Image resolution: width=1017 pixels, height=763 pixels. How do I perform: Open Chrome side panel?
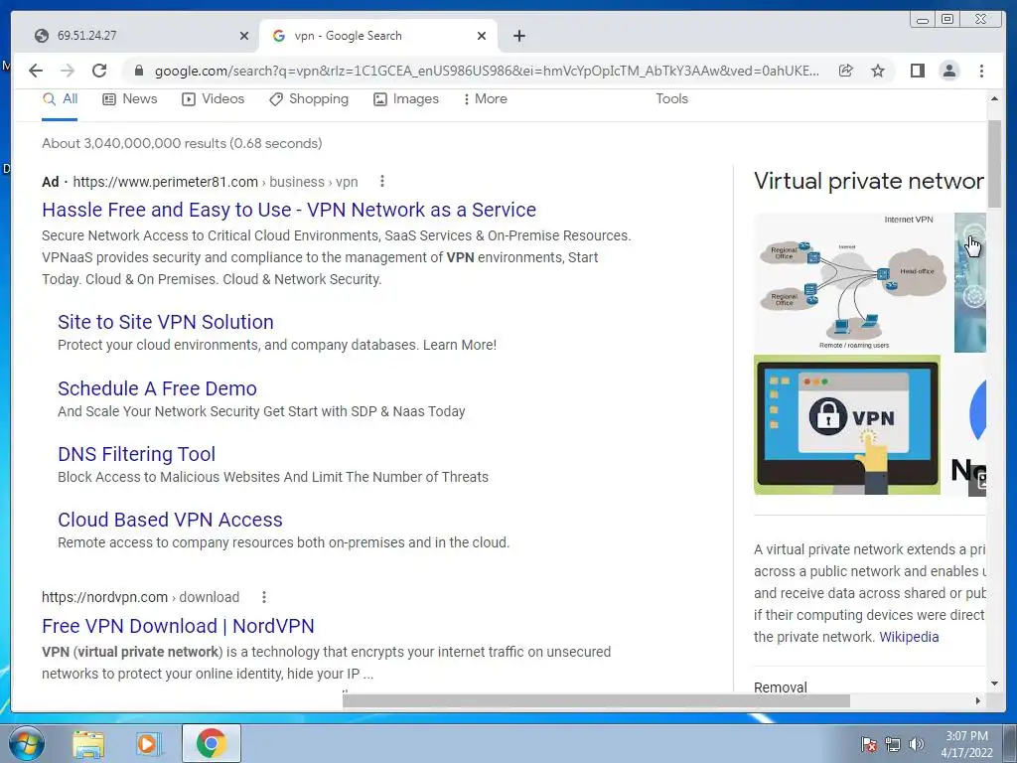(917, 71)
